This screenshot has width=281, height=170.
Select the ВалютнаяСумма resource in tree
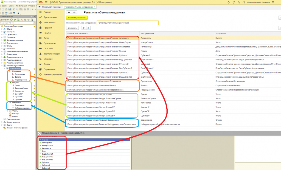coord(21,88)
